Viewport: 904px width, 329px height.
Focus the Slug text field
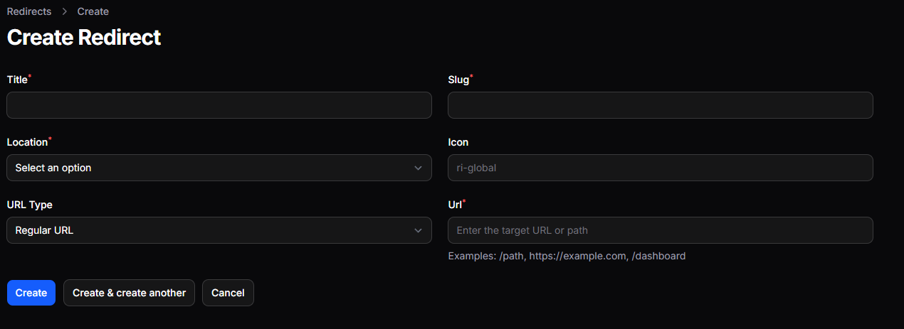pos(660,105)
